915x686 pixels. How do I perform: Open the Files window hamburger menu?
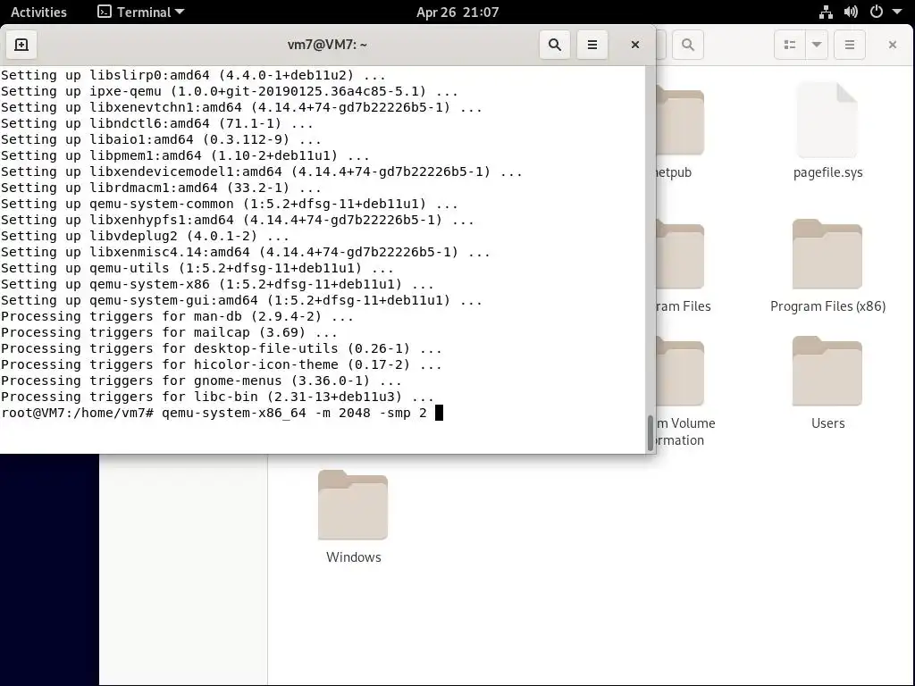click(849, 45)
